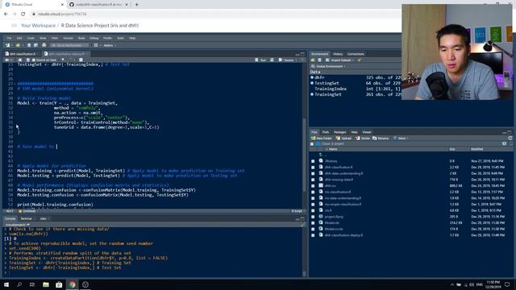Open the Global Environment dropdown
The width and height of the screenshot is (516, 290).
tap(328, 66)
